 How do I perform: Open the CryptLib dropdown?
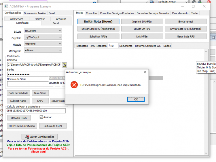point(43,37)
